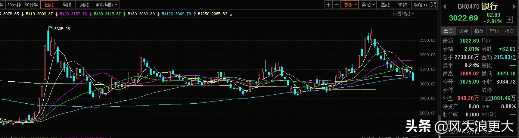The height and width of the screenshot is (138, 519).
Task: Click the MA30:3115.67 indicator label
Action: pos(107,14)
